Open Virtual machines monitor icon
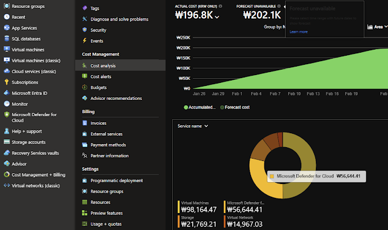This screenshot has height=230, width=388. point(7,50)
